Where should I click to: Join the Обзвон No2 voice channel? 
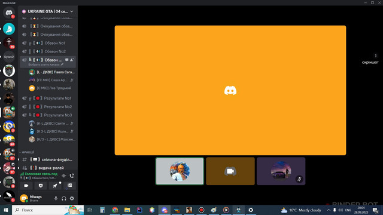point(48,51)
